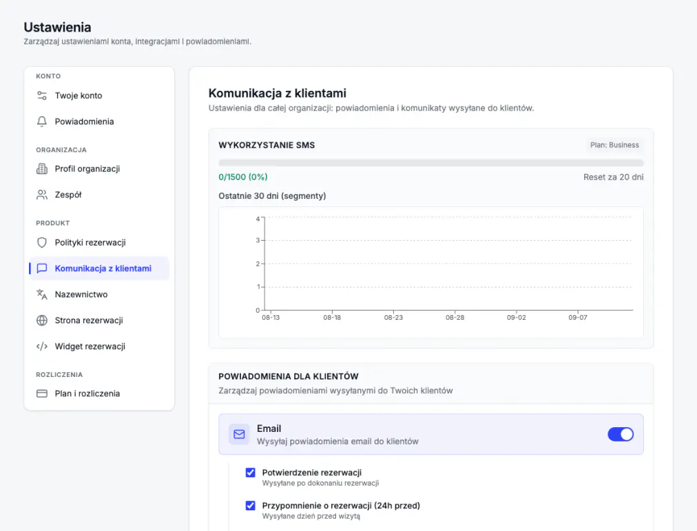Click the Komunikacja z klientami panel heading
The width and height of the screenshot is (697, 531).
tap(278, 94)
